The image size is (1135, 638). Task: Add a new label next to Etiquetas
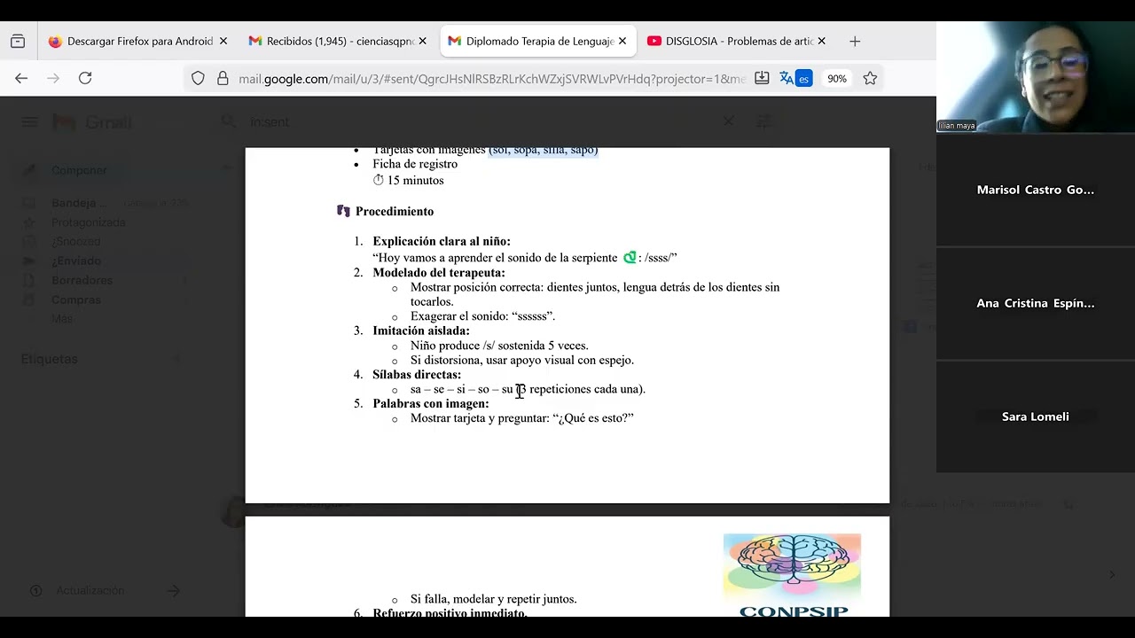176,359
